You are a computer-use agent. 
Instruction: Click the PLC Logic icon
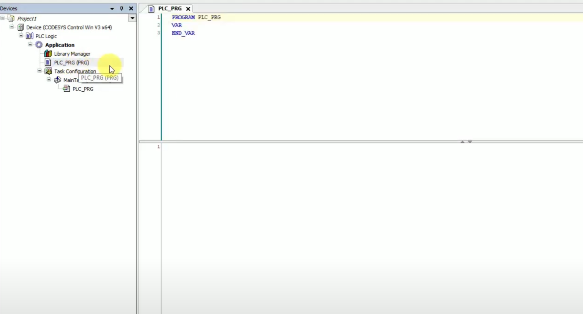pyautogui.click(x=30, y=36)
